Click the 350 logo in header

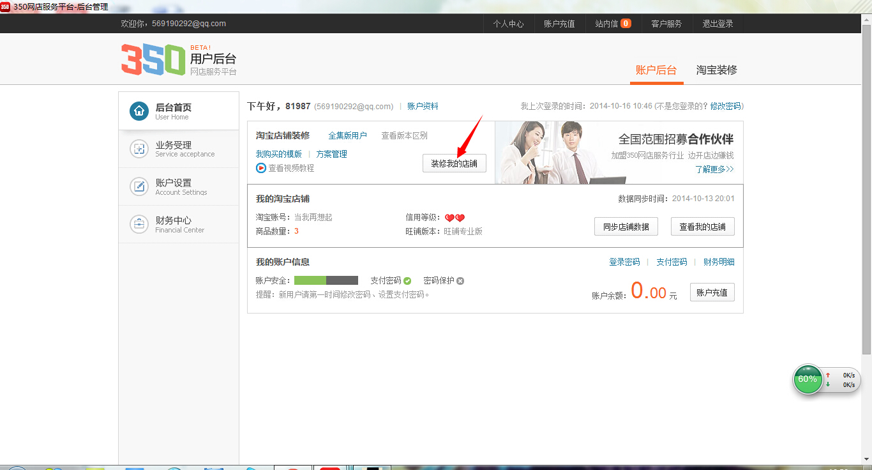point(153,59)
